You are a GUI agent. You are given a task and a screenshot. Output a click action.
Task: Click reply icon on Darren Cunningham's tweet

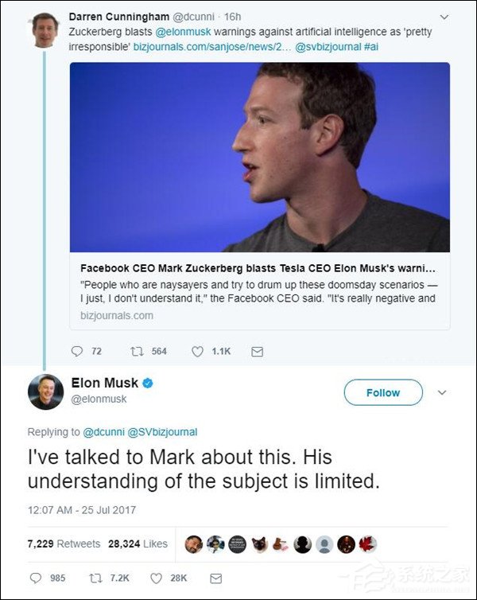tap(77, 351)
